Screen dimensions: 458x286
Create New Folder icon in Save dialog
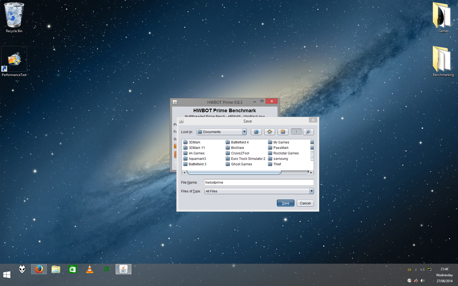coord(283,132)
